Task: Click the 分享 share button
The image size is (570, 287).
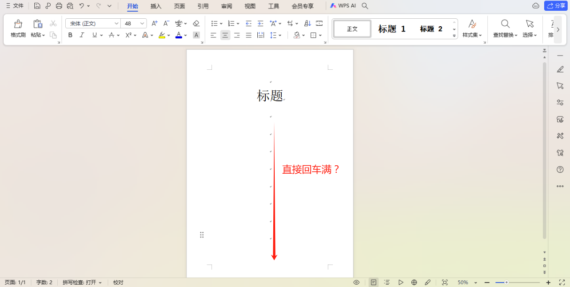Action: pyautogui.click(x=556, y=6)
